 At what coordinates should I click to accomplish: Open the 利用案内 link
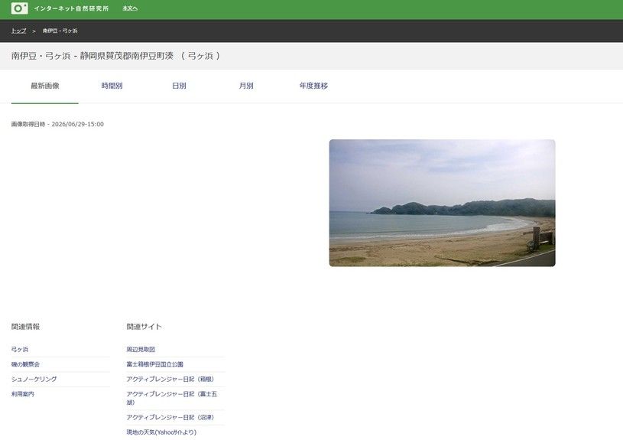23,394
